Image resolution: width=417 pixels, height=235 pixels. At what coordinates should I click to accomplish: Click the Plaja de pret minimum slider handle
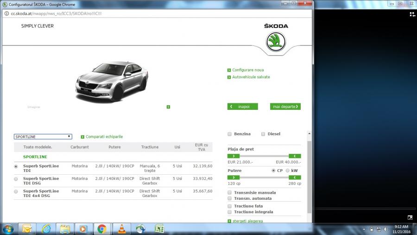234,156
